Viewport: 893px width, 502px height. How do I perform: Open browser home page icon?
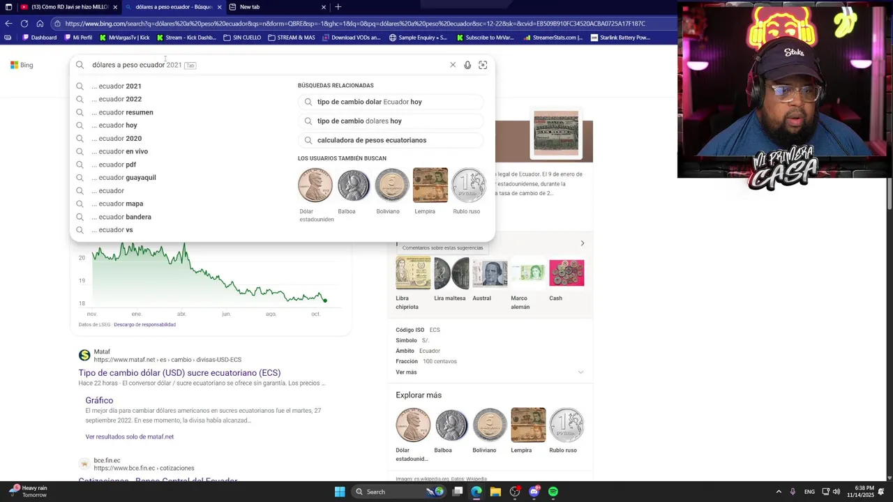40,23
